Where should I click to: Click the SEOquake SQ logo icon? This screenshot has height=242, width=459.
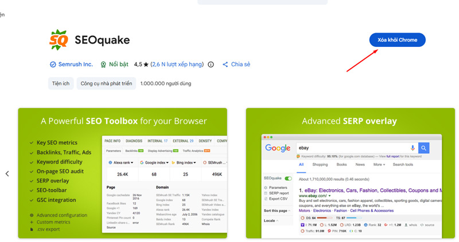59,39
